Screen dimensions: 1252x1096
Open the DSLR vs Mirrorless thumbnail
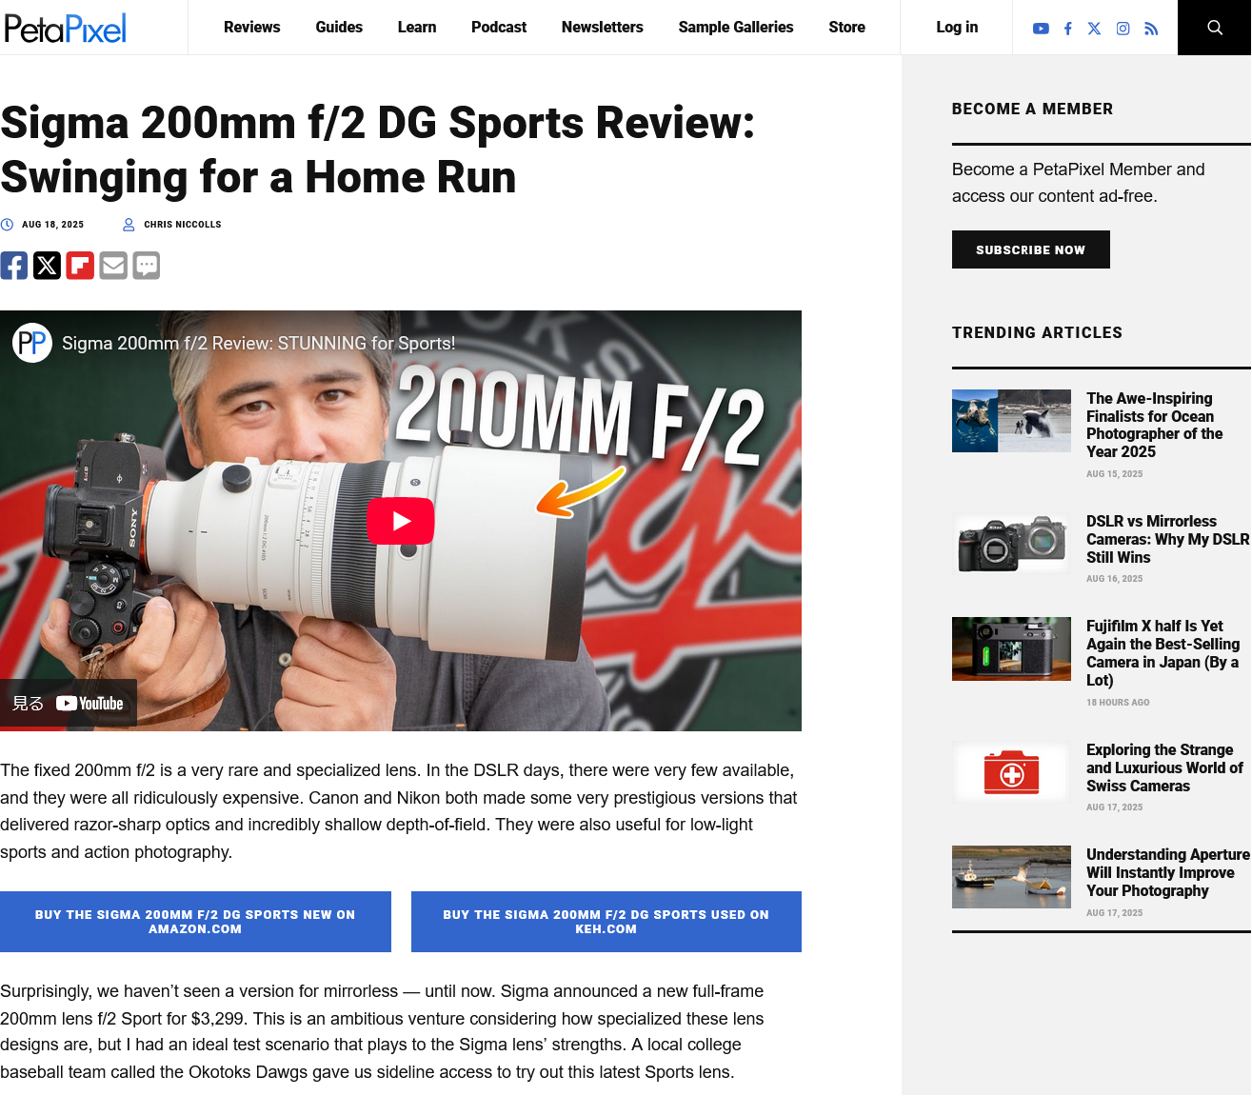click(1011, 544)
